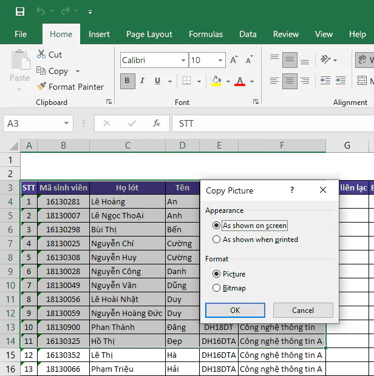Select the Format Painter brush

41,86
